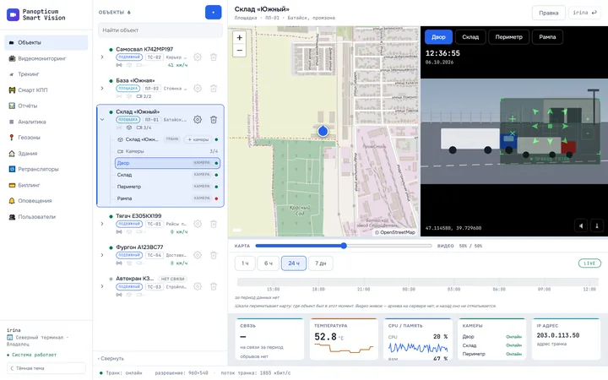Viewport: 608px width, 380px height.
Task: Collapse the Склад «Южный» object
Action: tap(102, 119)
